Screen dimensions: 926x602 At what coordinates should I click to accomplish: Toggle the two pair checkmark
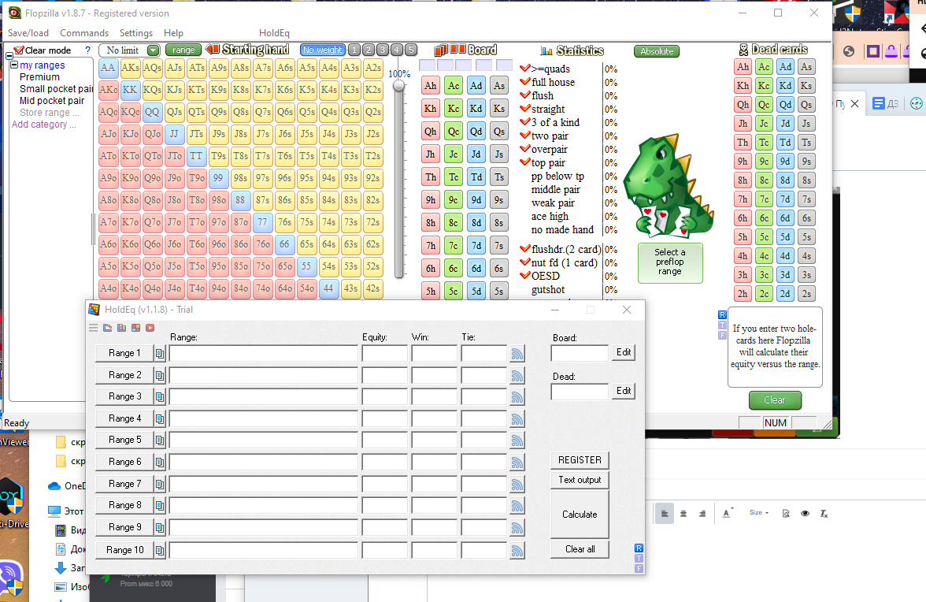point(525,136)
